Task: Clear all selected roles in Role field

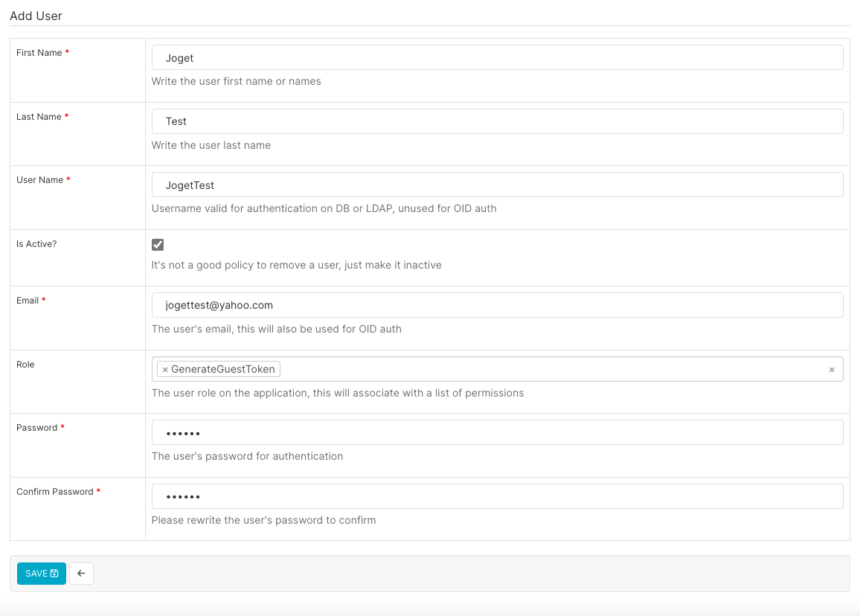Action: [831, 370]
